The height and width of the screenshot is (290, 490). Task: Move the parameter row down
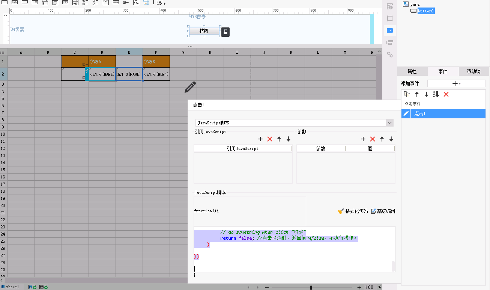tap(391, 139)
